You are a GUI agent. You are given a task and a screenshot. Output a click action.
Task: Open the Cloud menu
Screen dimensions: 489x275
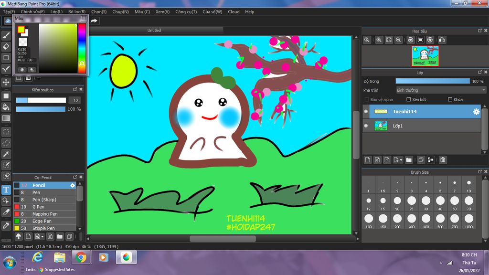coord(234,12)
